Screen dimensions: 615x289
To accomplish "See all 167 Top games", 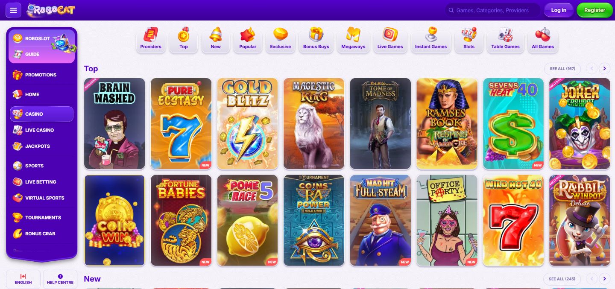I will 562,68.
